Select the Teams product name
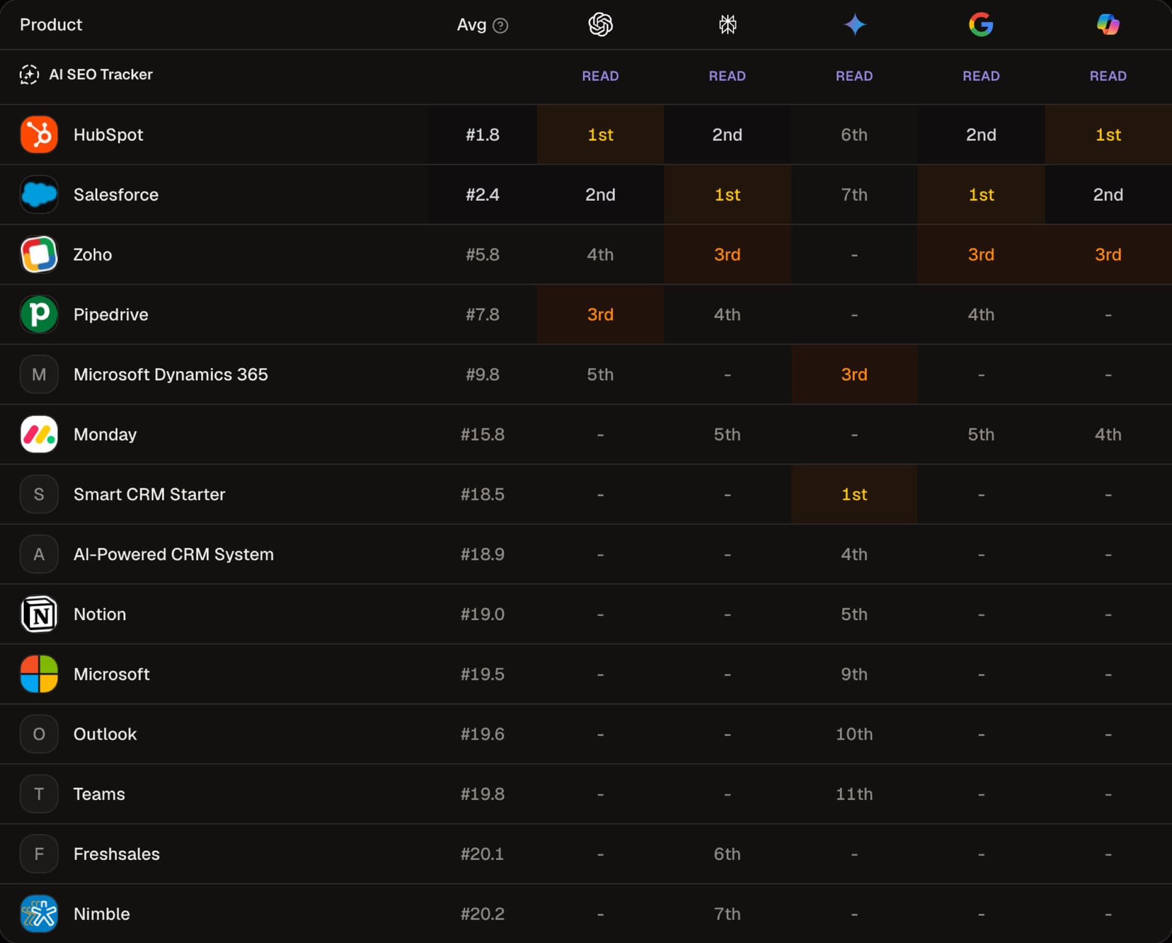Screen dimensions: 1172x943 pyautogui.click(x=99, y=793)
